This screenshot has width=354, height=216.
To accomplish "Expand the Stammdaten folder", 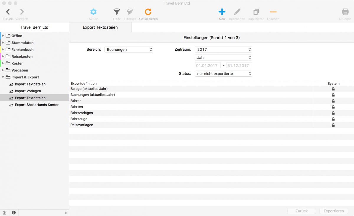I will click(3, 43).
